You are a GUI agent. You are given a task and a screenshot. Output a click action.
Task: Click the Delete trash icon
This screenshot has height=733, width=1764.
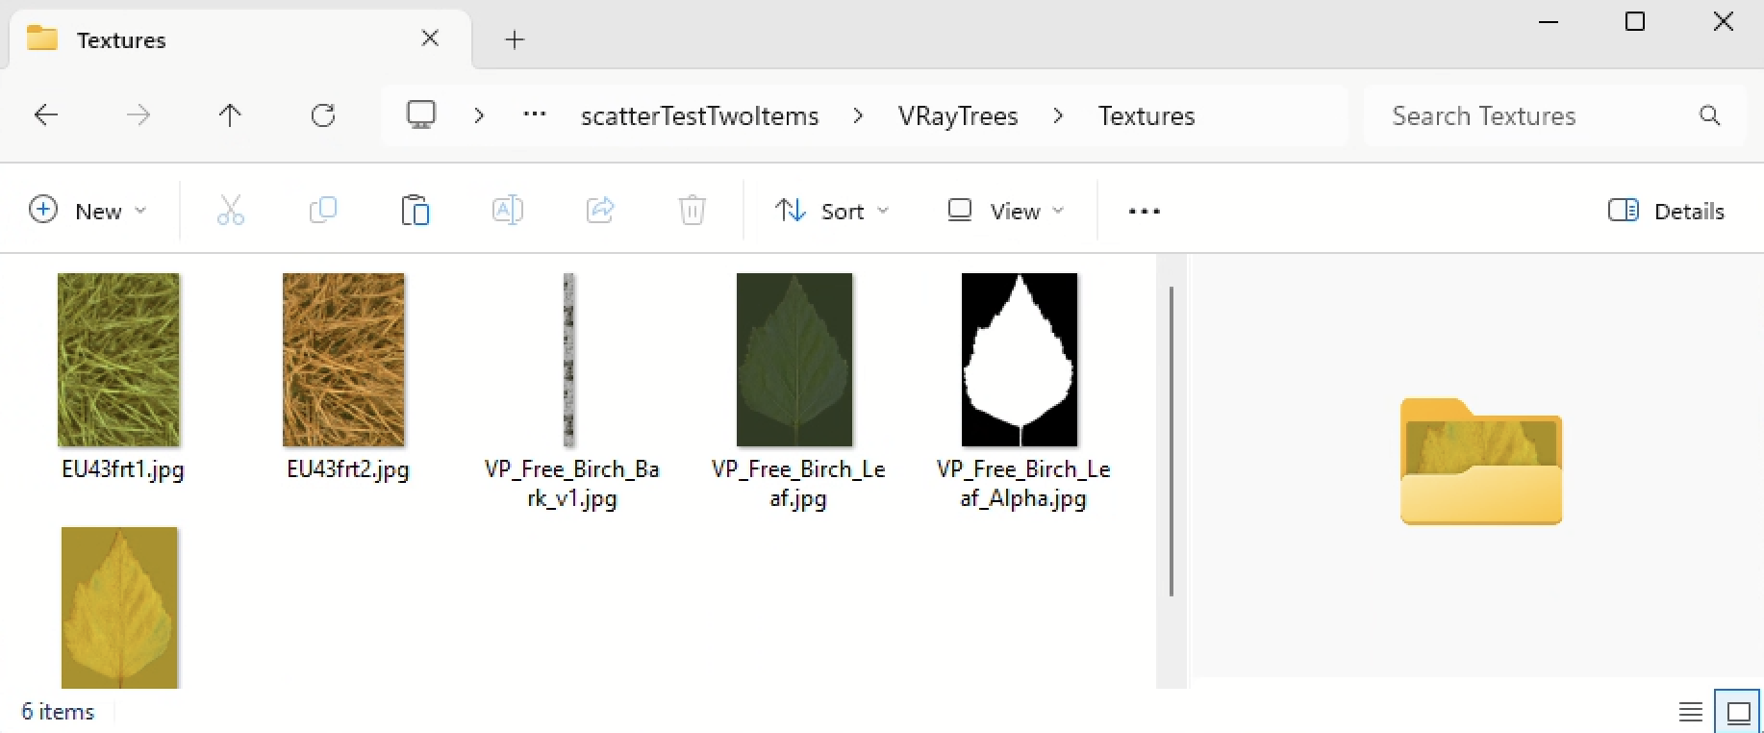click(693, 210)
